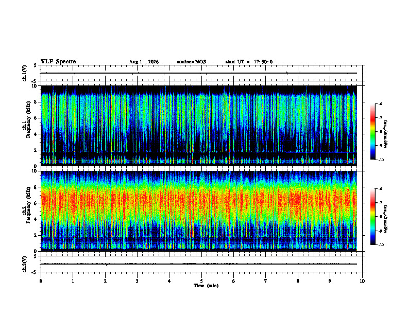Click the "5" minute tick on the time axis
This screenshot has height=315, width=408.
click(x=201, y=281)
